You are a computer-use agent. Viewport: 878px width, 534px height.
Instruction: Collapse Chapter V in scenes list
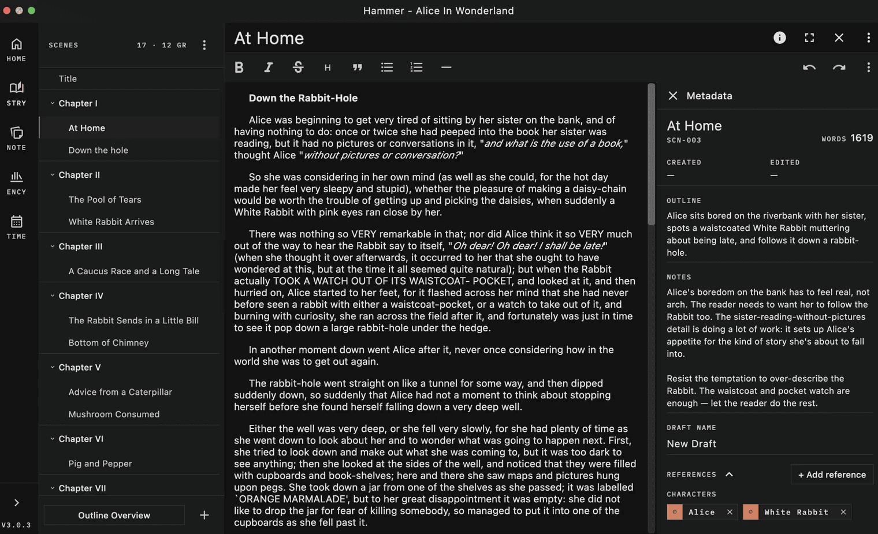52,367
